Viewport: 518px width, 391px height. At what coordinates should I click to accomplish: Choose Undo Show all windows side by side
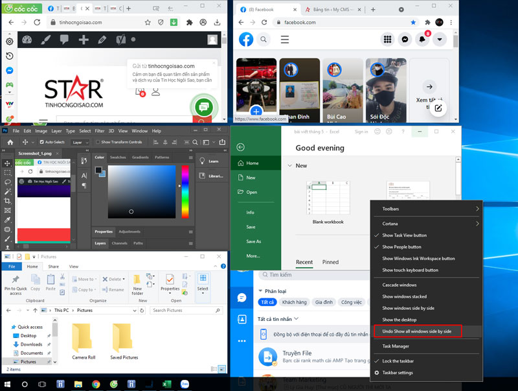[x=417, y=331]
